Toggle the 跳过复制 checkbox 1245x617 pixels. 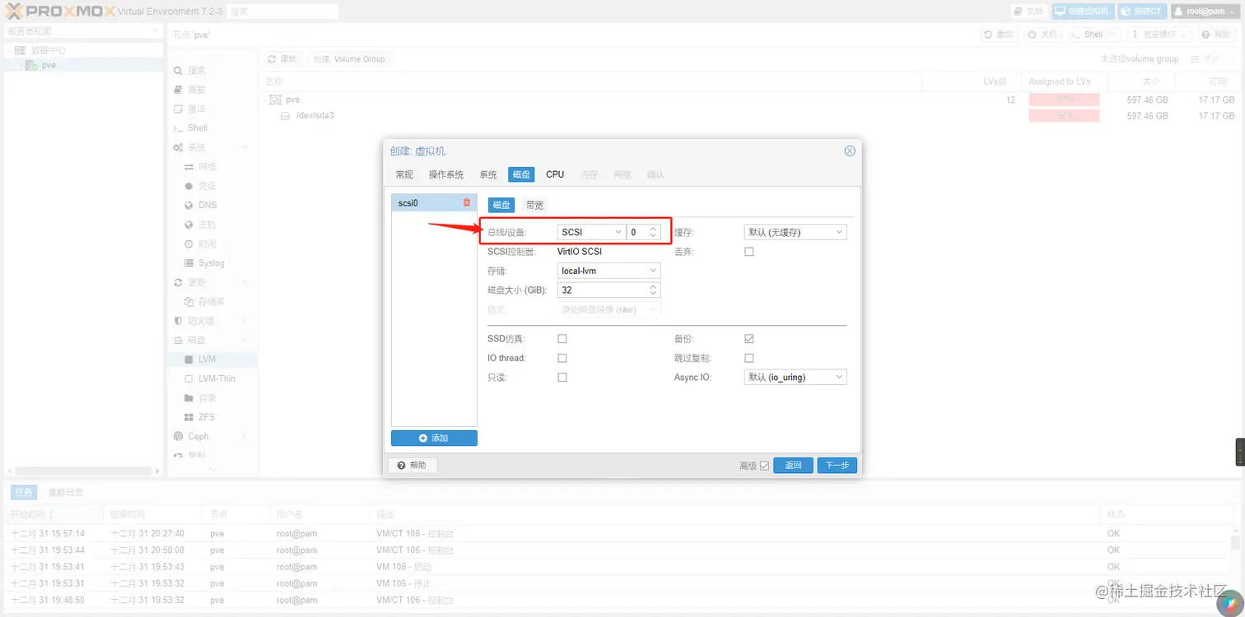[x=749, y=358]
